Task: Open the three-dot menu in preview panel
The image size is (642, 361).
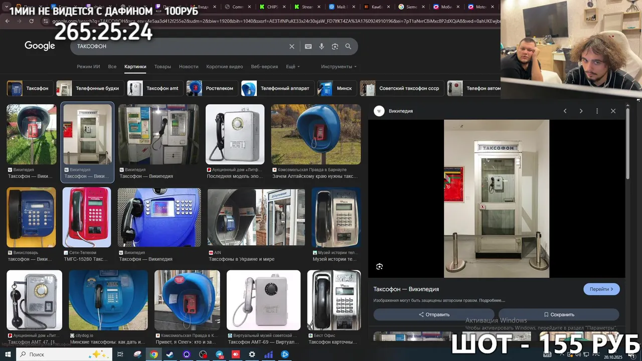Action: pos(597,111)
